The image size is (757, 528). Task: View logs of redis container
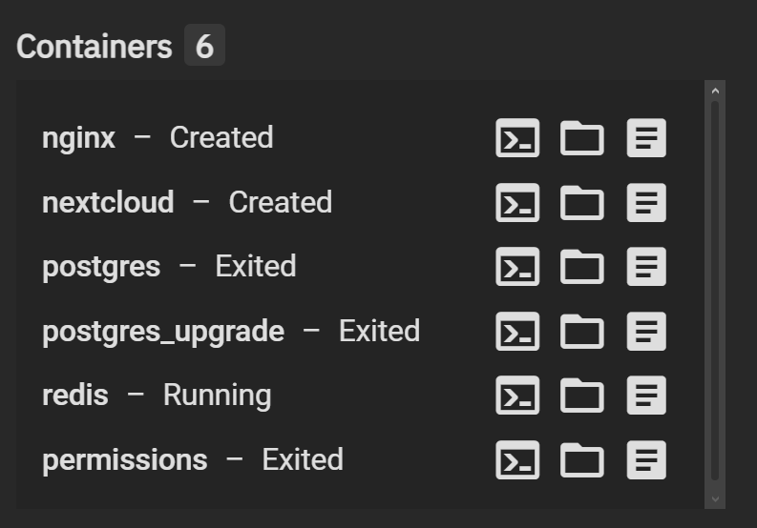tap(646, 396)
